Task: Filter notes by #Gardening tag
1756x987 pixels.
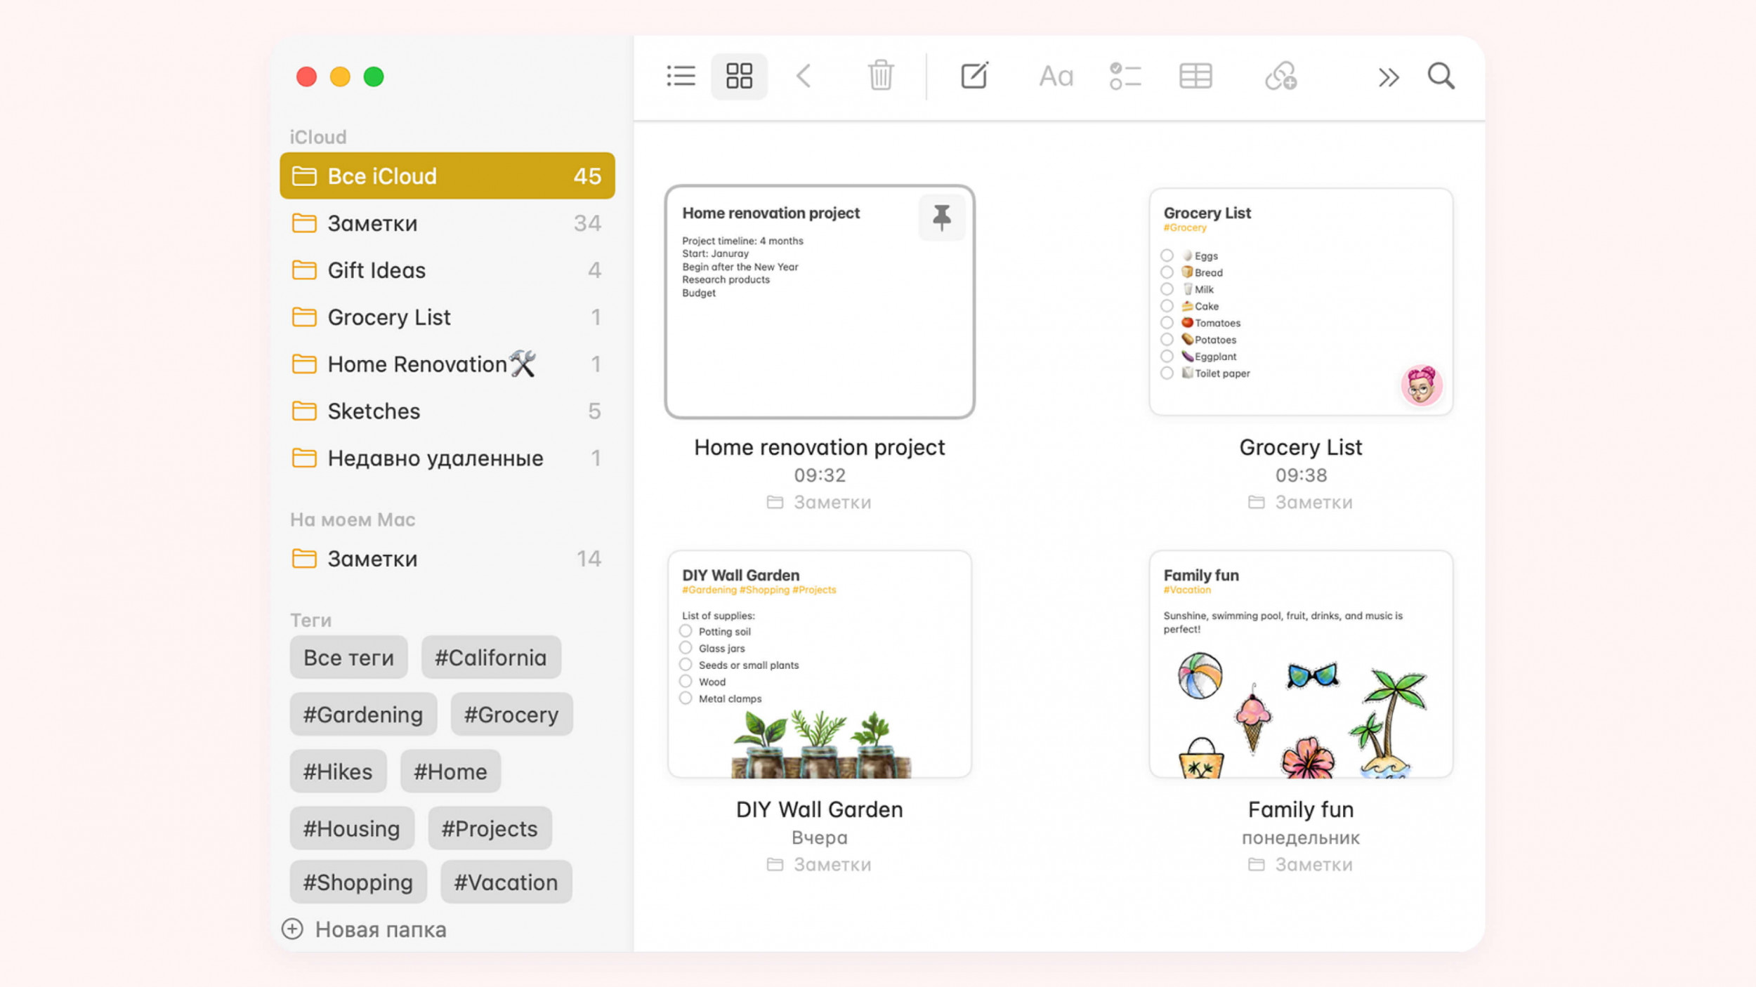Action: coord(362,715)
